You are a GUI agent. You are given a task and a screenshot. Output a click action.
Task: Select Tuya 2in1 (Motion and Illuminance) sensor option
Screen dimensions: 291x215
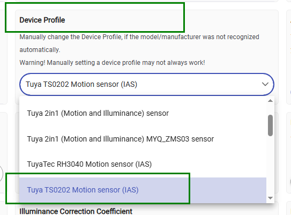point(143,113)
